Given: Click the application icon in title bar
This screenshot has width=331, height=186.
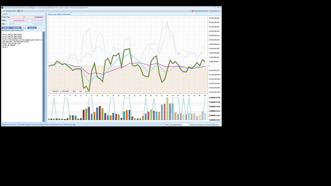Looking at the screenshot, I should 2,8.
